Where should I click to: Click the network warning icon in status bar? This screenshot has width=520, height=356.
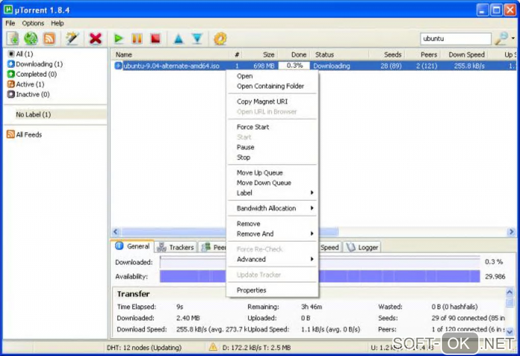click(x=213, y=347)
